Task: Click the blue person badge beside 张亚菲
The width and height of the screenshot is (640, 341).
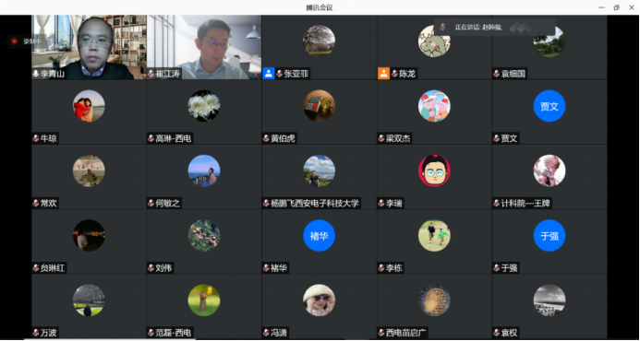Action: pos(268,74)
